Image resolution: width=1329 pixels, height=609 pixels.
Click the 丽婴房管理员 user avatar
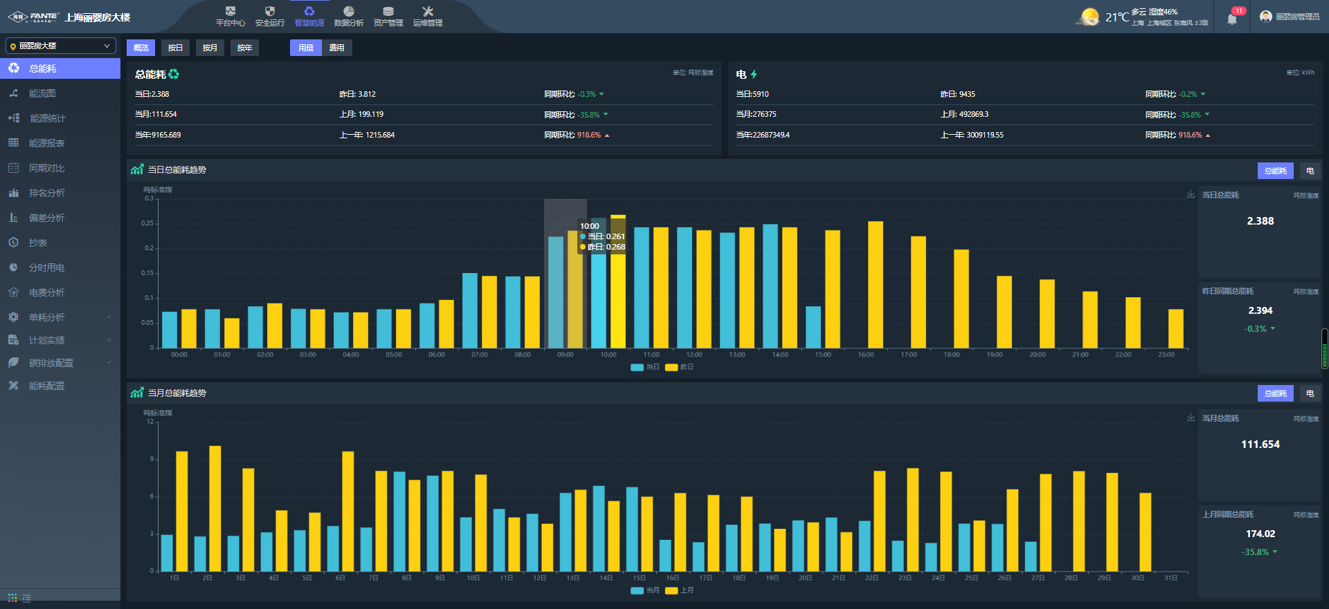pyautogui.click(x=1265, y=17)
